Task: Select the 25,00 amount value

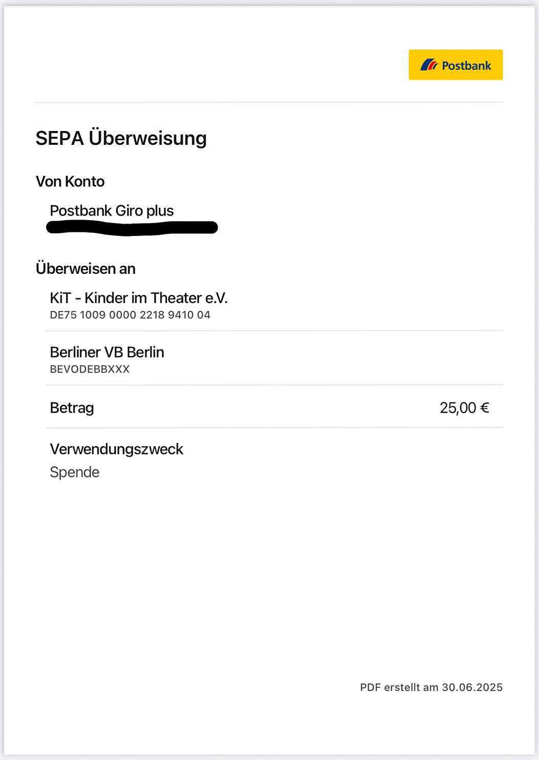Action: click(458, 408)
